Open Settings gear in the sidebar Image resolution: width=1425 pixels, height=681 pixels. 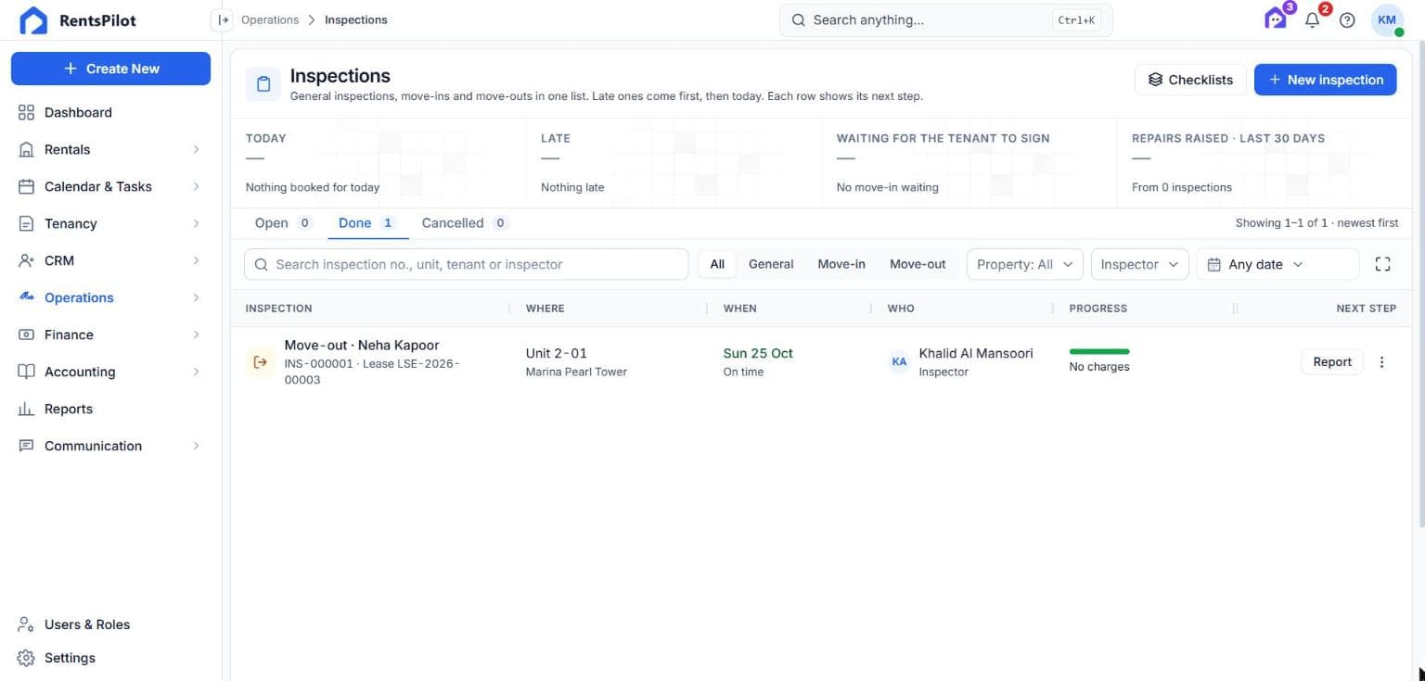point(26,658)
